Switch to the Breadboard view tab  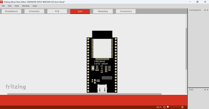pos(11,11)
